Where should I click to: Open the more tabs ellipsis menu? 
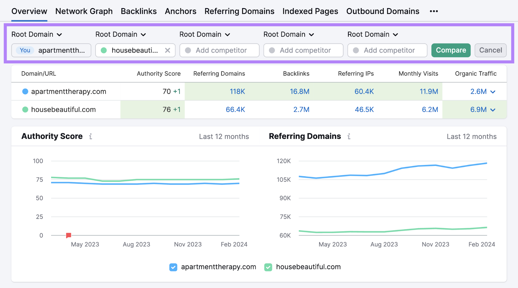pos(434,11)
